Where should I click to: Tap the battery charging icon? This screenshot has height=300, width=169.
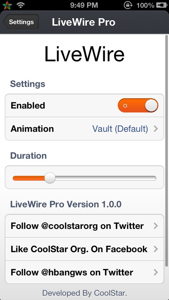click(162, 5)
